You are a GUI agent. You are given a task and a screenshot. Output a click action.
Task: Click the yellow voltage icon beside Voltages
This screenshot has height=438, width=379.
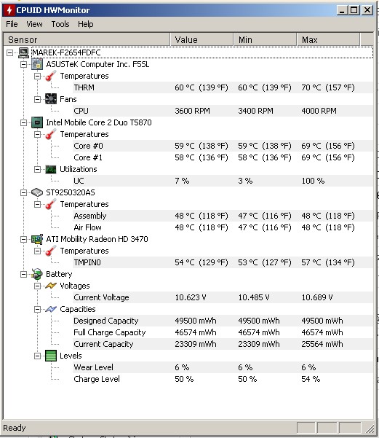point(51,286)
